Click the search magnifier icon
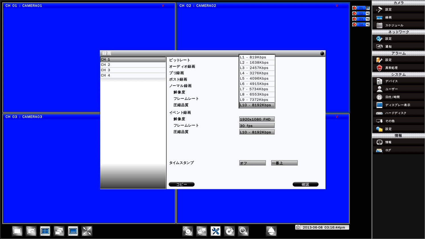This screenshot has height=239, width=425. click(243, 231)
